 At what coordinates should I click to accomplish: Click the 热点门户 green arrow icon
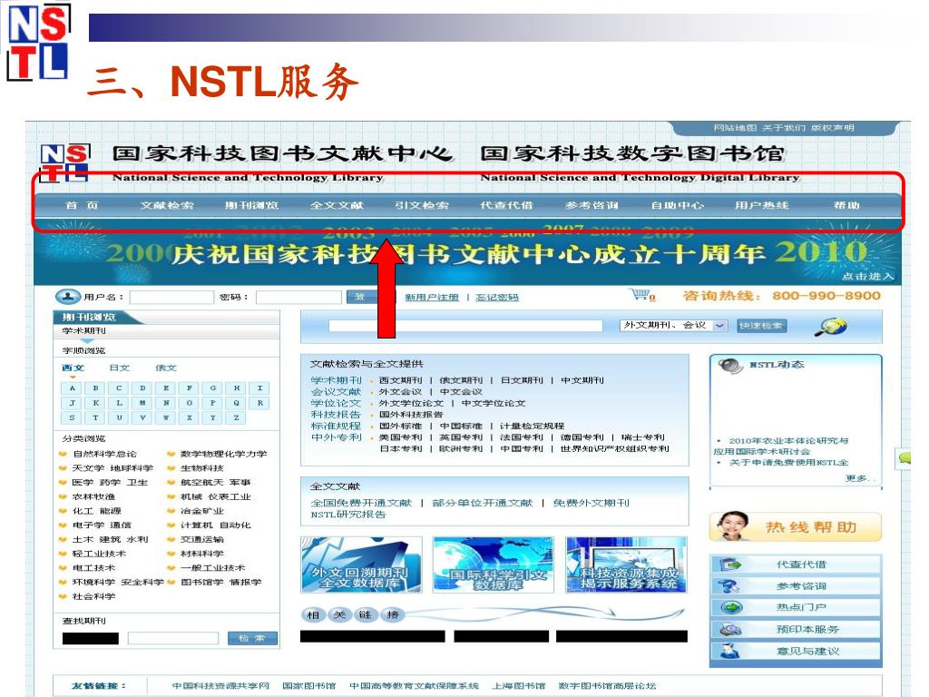tap(732, 607)
